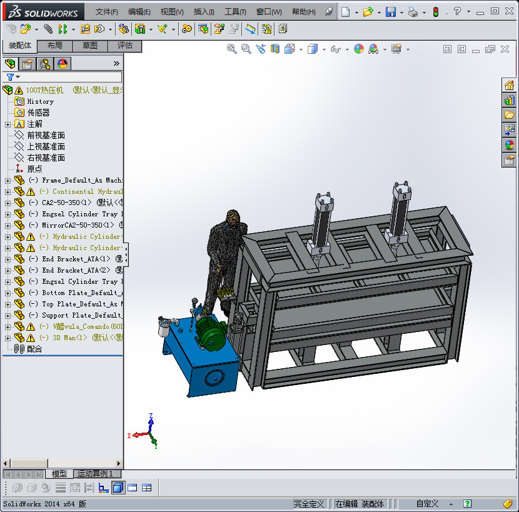The height and width of the screenshot is (512, 519).
Task: Click the Save floppy disk icon
Action: (x=391, y=12)
